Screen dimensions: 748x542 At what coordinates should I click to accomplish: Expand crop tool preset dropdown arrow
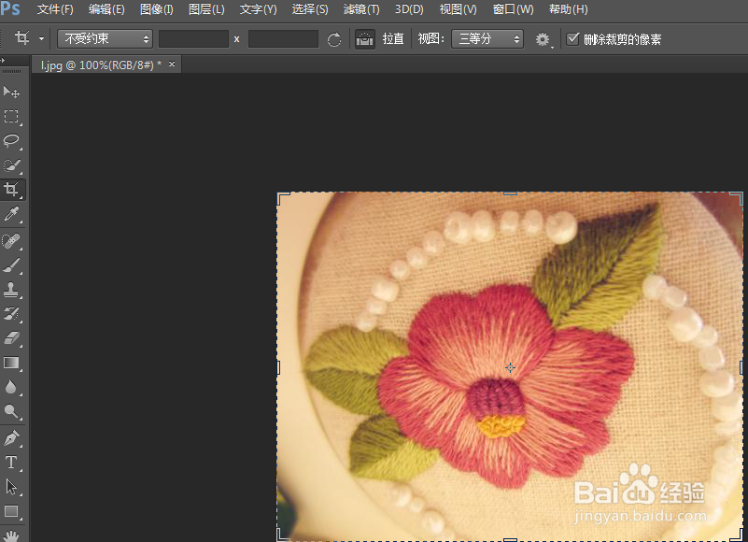pyautogui.click(x=41, y=38)
